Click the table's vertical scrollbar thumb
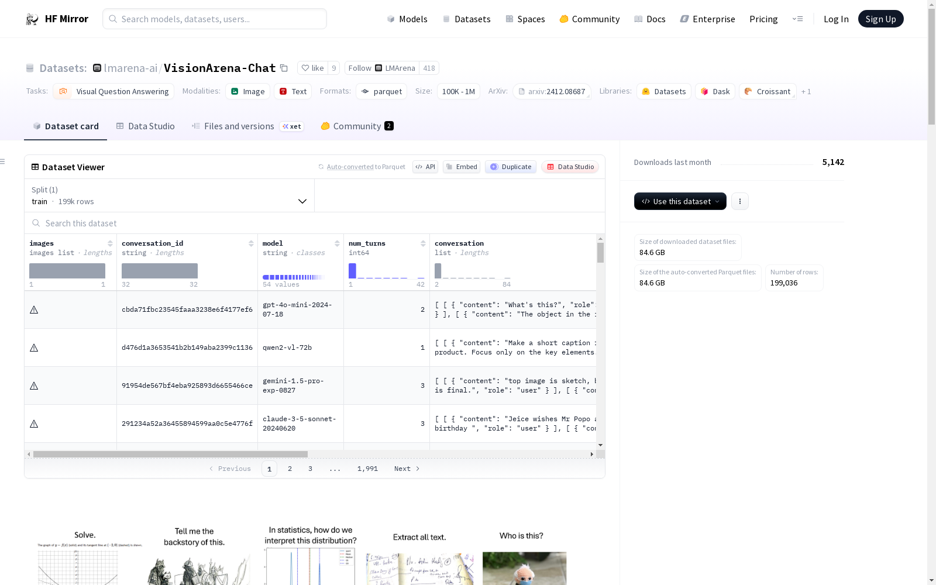This screenshot has height=585, width=936. click(600, 253)
